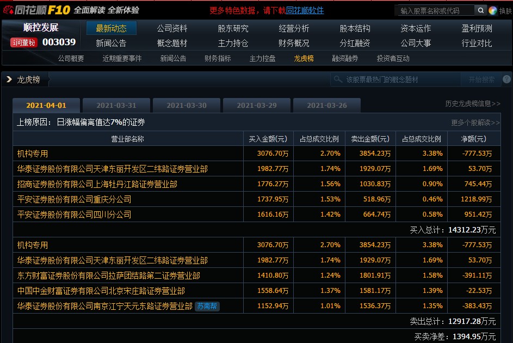This screenshot has height=343, width=513.
Task: Select the 最新动态 menu
Action: [x=111, y=28]
